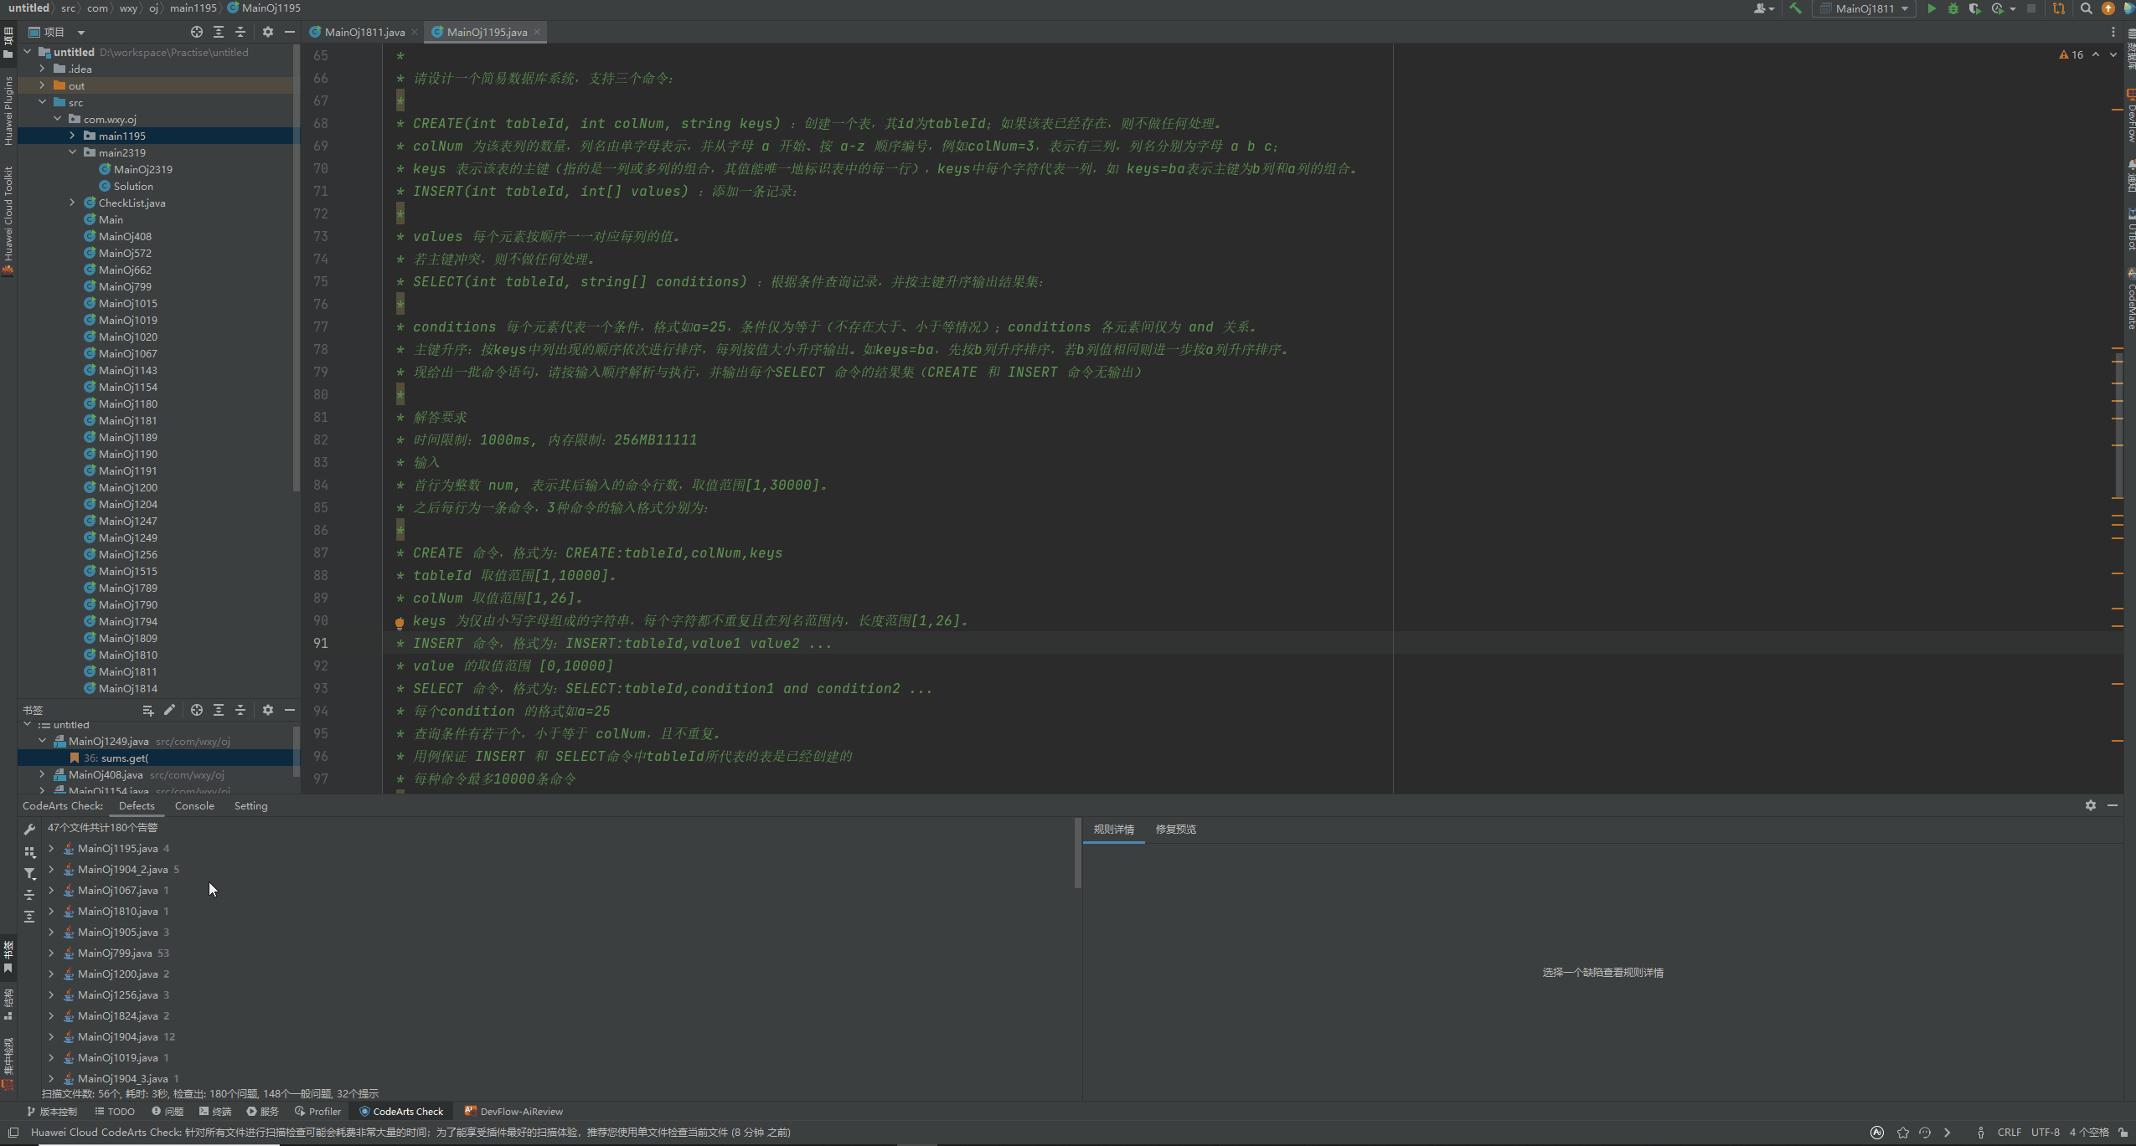Viewport: 2136px width, 1146px height.
Task: Run MainOj1811 with the green play button
Action: click(x=1931, y=8)
